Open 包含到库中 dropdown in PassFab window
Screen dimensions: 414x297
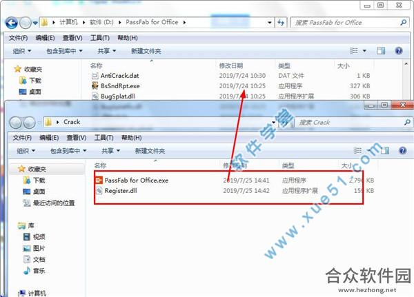64,51
